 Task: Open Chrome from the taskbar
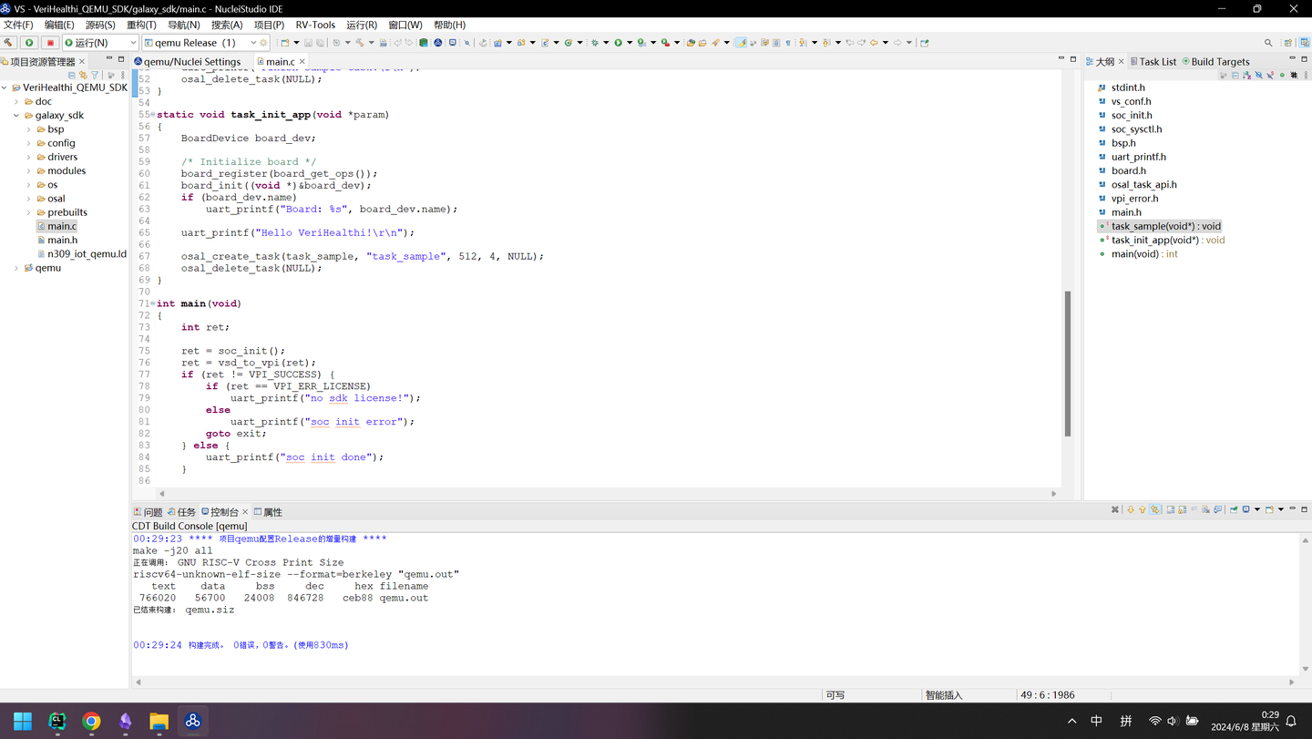tap(91, 721)
